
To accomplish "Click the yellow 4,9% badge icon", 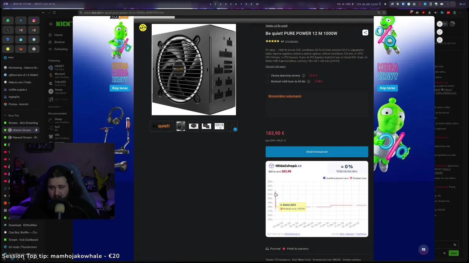I will (143, 28).
